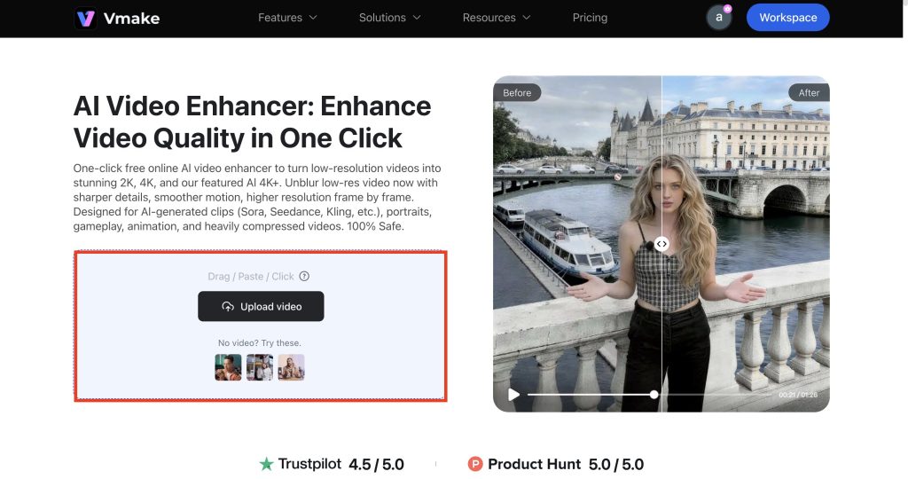
Task: Click the video progress slider knob
Action: pos(654,395)
